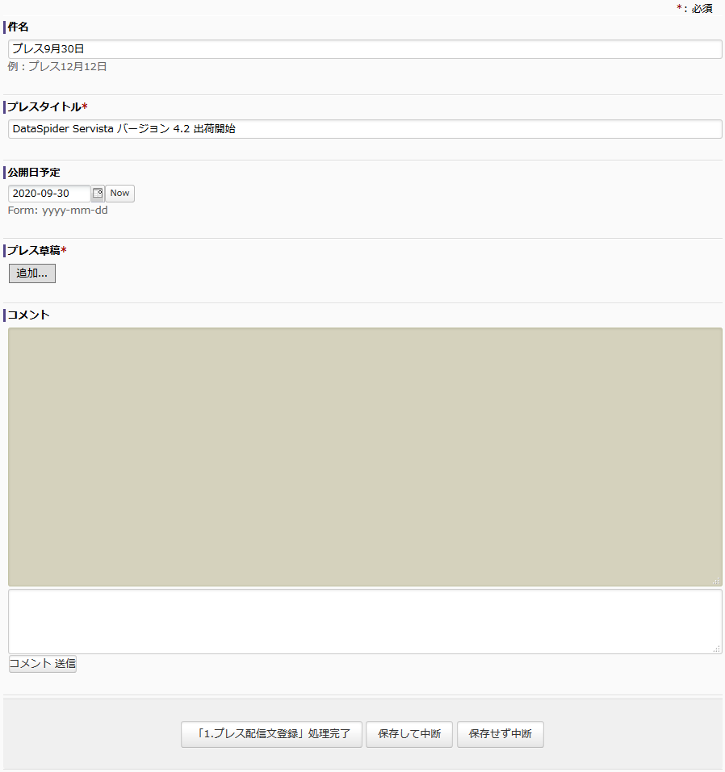Screen dimensions: 725x772
Task: Click the プレスタイトル required label
Action: (x=47, y=107)
